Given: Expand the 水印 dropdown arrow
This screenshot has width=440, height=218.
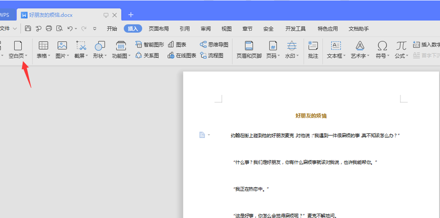Looking at the screenshot, I should 297,56.
